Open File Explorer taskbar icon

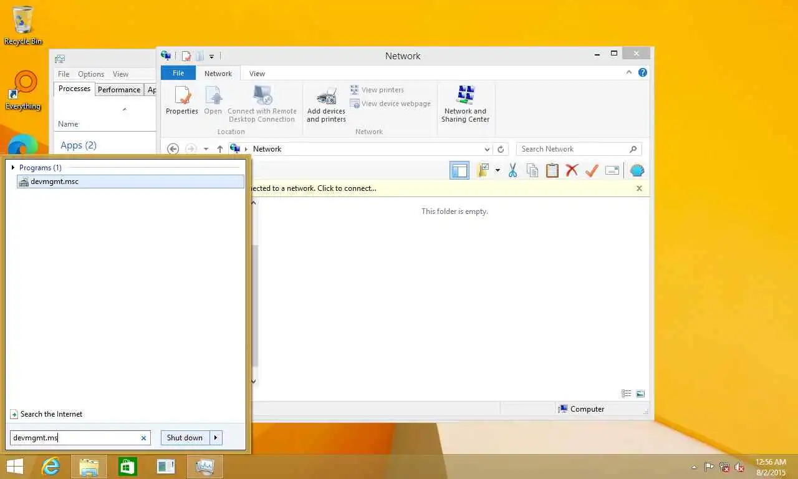(x=89, y=467)
